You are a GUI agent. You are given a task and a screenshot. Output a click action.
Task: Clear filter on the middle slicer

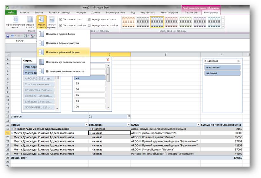pos(108,60)
